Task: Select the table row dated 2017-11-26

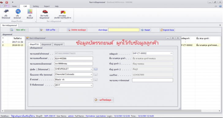Action: pyautogui.click(x=17, y=42)
